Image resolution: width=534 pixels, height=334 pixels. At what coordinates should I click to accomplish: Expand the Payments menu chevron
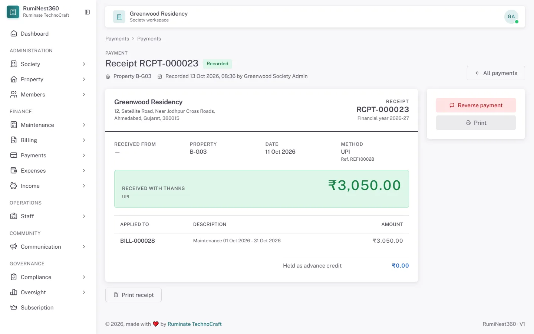[x=84, y=155]
